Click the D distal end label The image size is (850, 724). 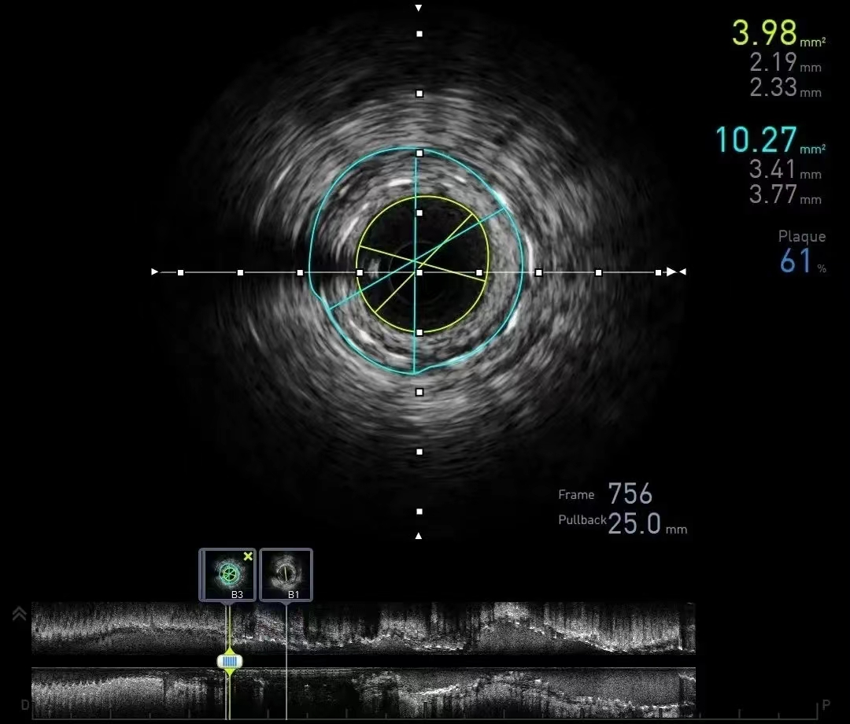25,704
